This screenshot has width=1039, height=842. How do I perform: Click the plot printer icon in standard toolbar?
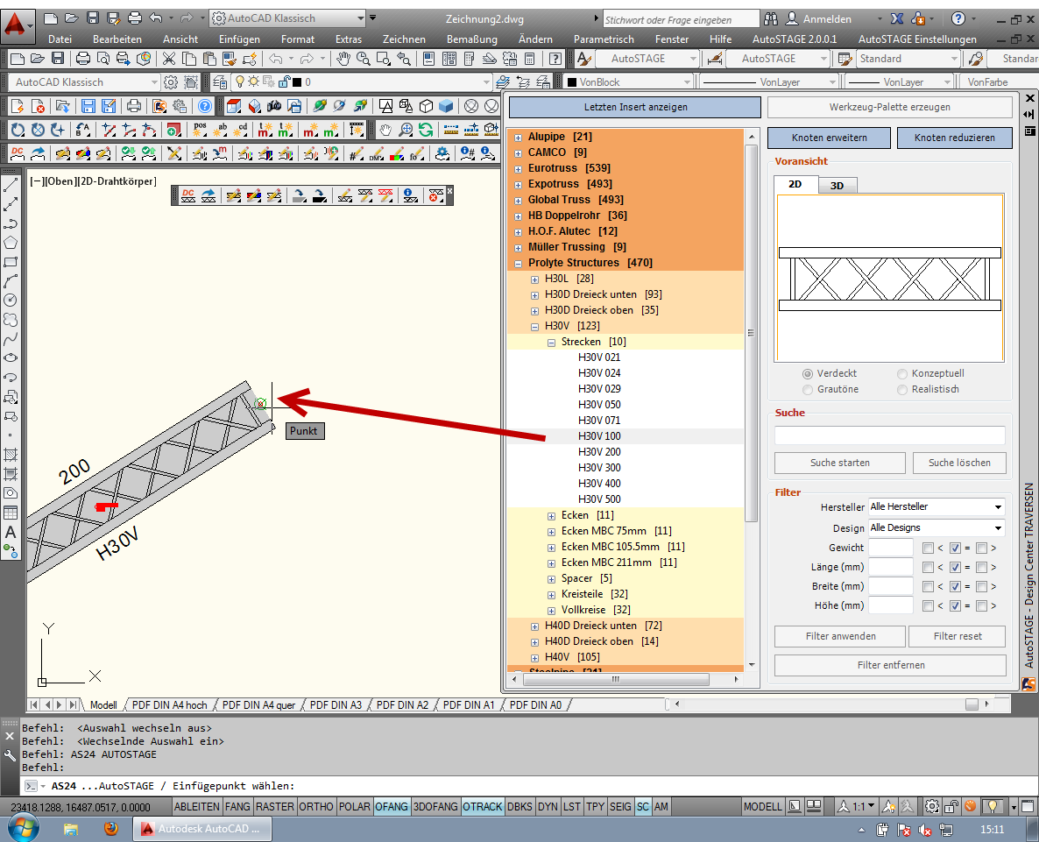pyautogui.click(x=82, y=59)
